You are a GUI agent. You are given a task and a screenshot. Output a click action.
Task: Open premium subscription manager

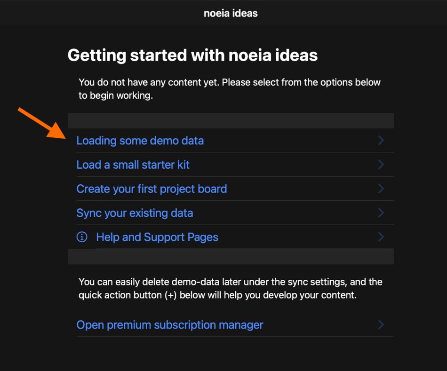click(x=170, y=325)
